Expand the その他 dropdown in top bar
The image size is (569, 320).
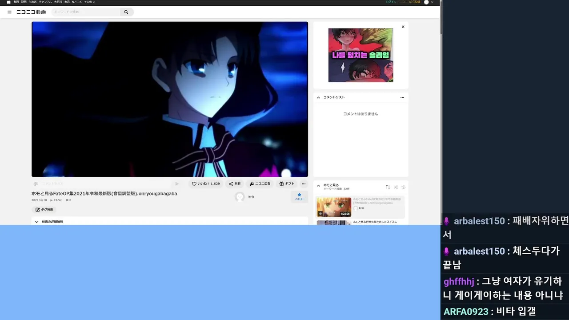click(90, 2)
